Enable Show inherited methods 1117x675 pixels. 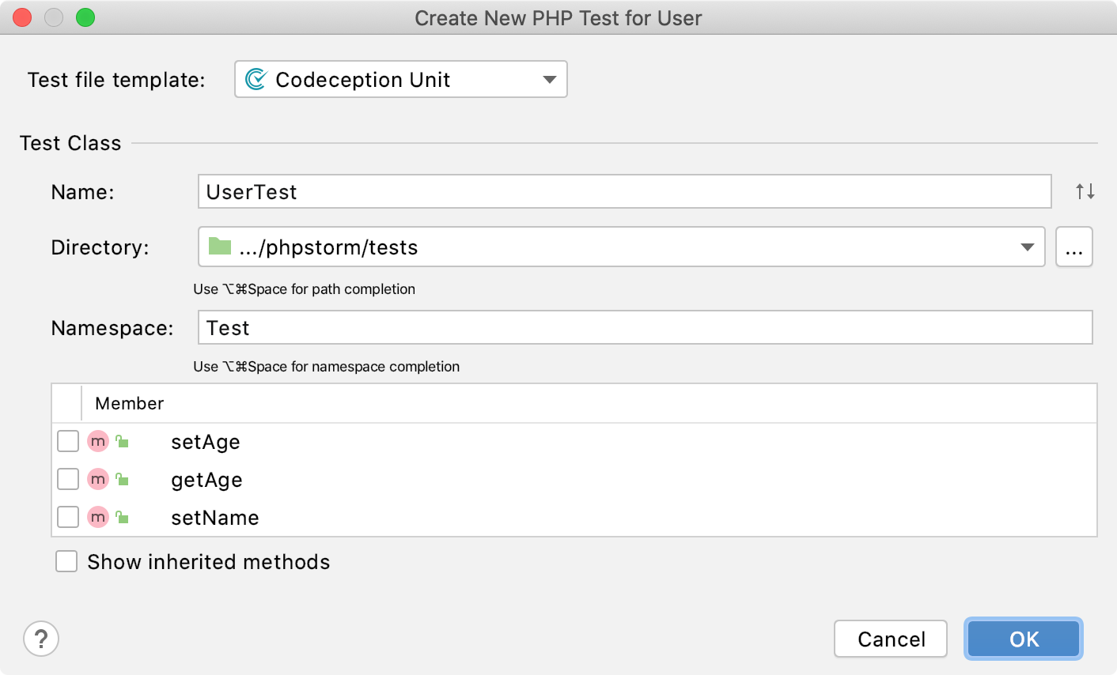pos(66,561)
